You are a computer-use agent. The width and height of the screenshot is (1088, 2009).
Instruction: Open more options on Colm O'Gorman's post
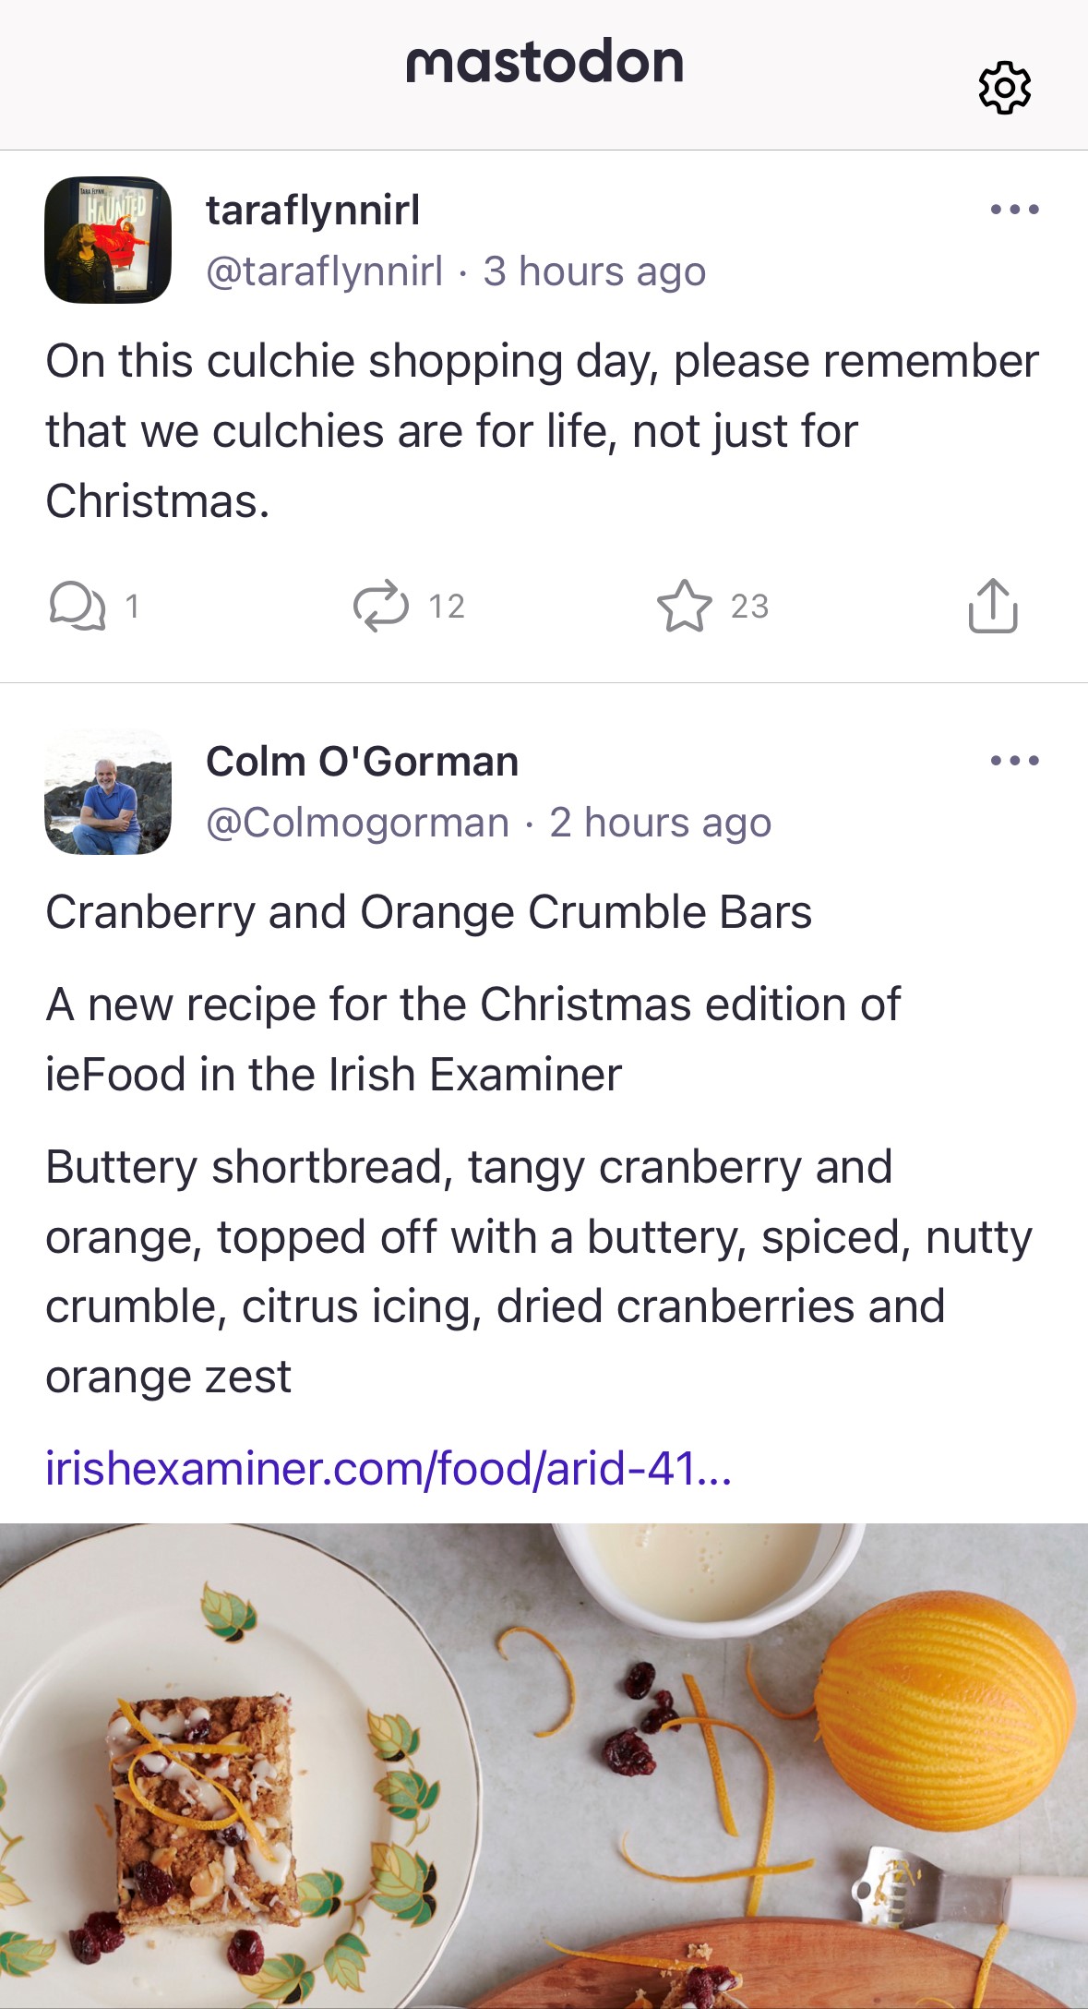(x=1014, y=761)
